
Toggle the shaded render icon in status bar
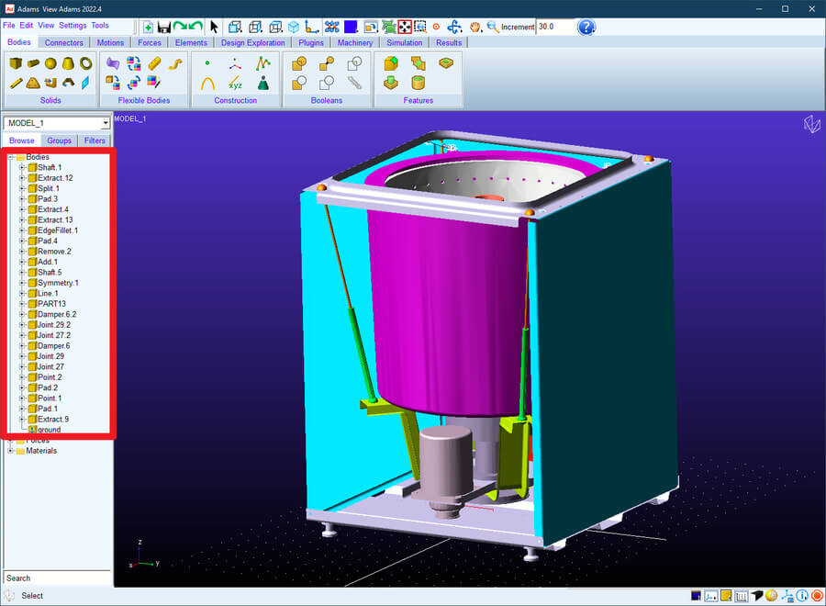[725, 596]
